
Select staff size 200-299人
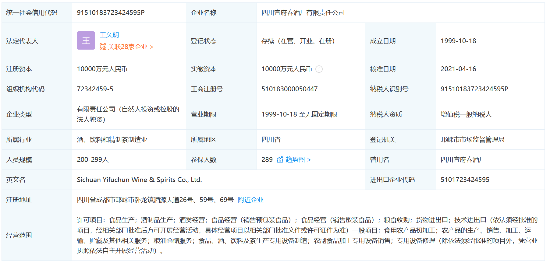pyautogui.click(x=93, y=160)
